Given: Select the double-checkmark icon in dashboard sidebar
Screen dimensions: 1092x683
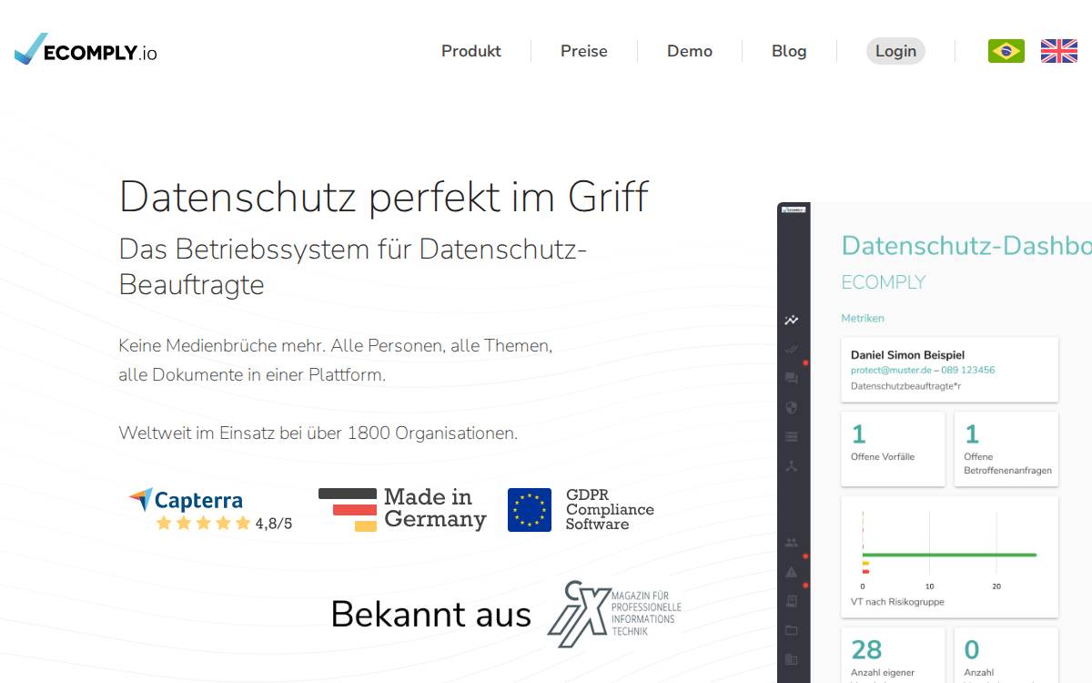Looking at the screenshot, I should point(792,349).
